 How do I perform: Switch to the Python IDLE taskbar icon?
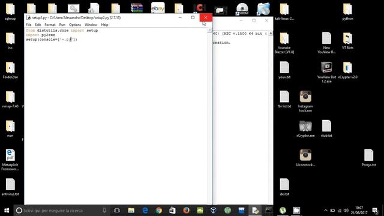coord(255,211)
